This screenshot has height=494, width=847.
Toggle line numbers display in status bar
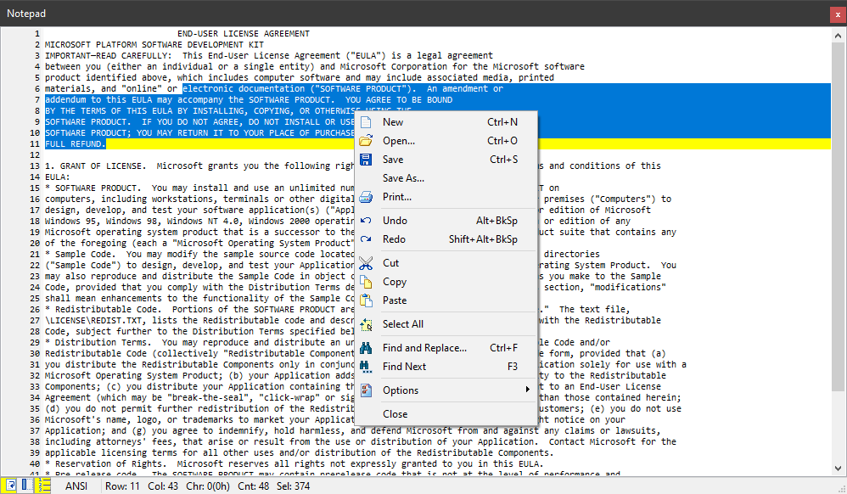[42, 486]
